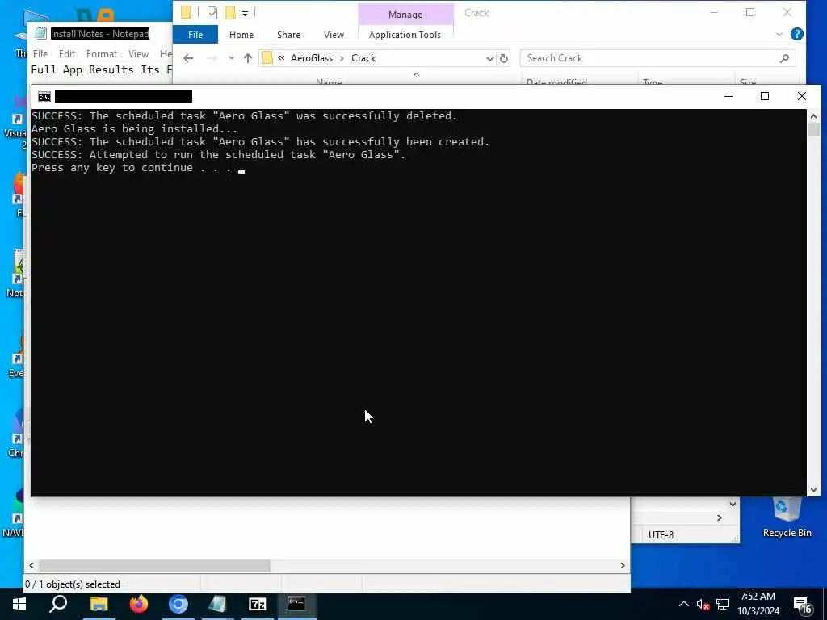Screen dimensions: 827x620
Task: Expand the address bar history dropdown
Action: 490,58
